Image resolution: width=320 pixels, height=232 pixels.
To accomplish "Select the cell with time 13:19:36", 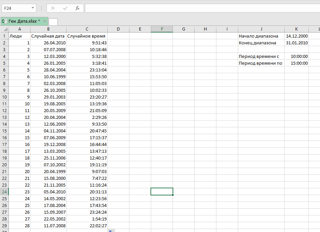I will [87, 104].
